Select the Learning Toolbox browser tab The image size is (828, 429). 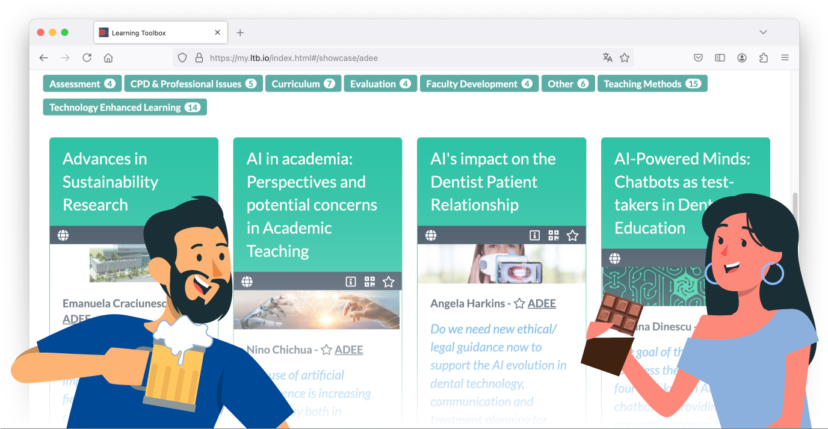point(161,32)
